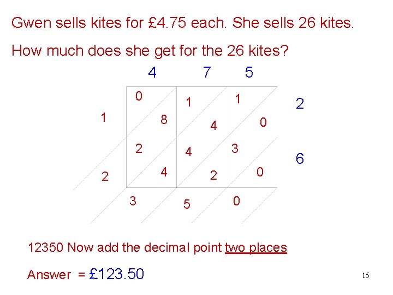Image resolution: width=393 pixels, height=295 pixels.
Task: Click the blue digit 5 above the lattice
Action: [249, 73]
